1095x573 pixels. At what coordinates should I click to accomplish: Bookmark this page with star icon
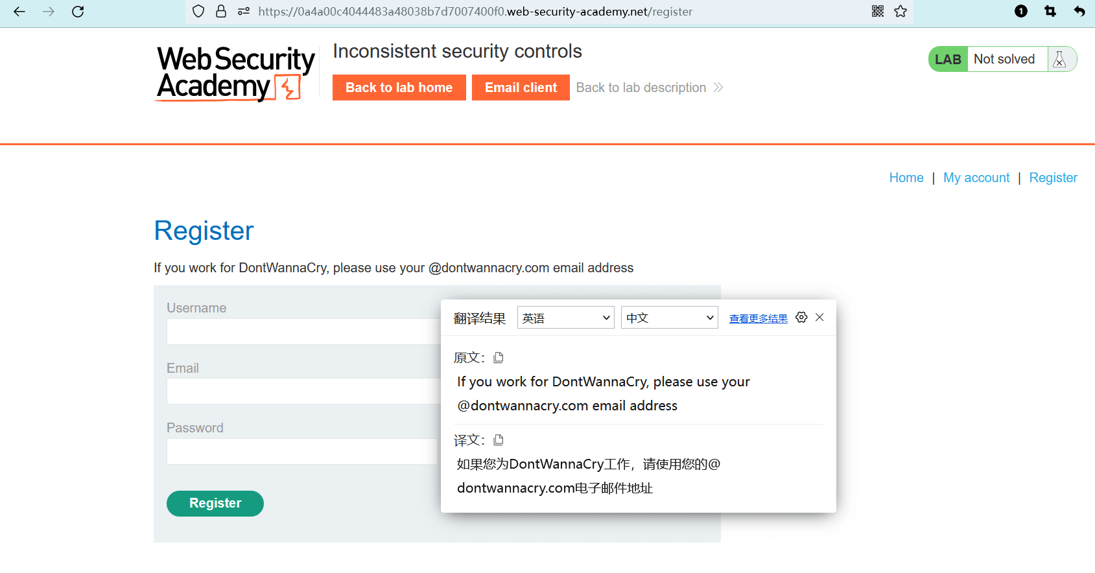(x=901, y=11)
